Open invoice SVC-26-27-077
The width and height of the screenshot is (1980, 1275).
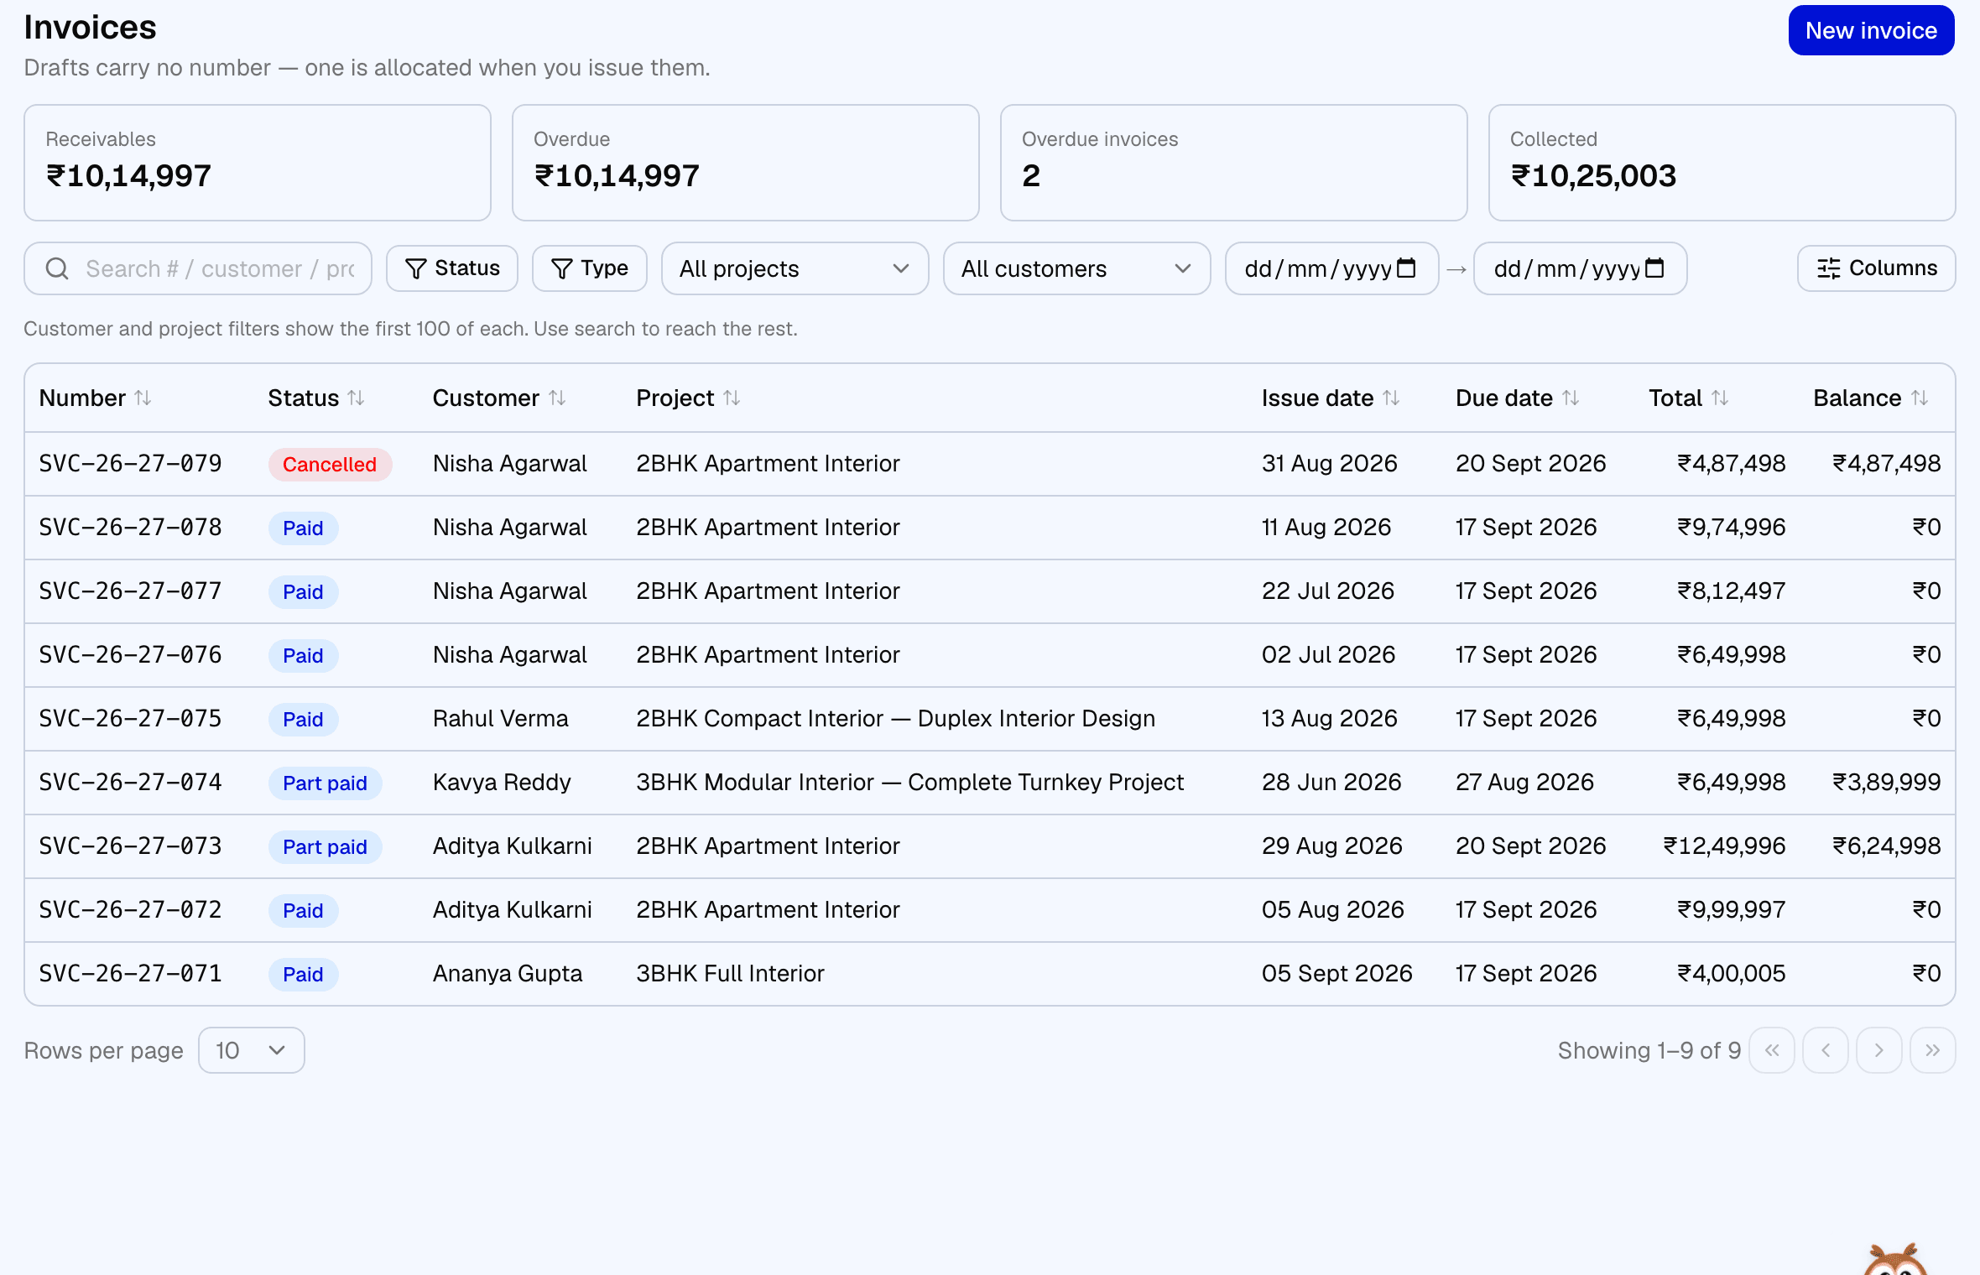coord(130,591)
